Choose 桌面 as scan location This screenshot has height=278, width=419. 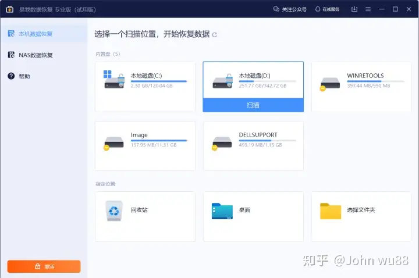coord(253,216)
